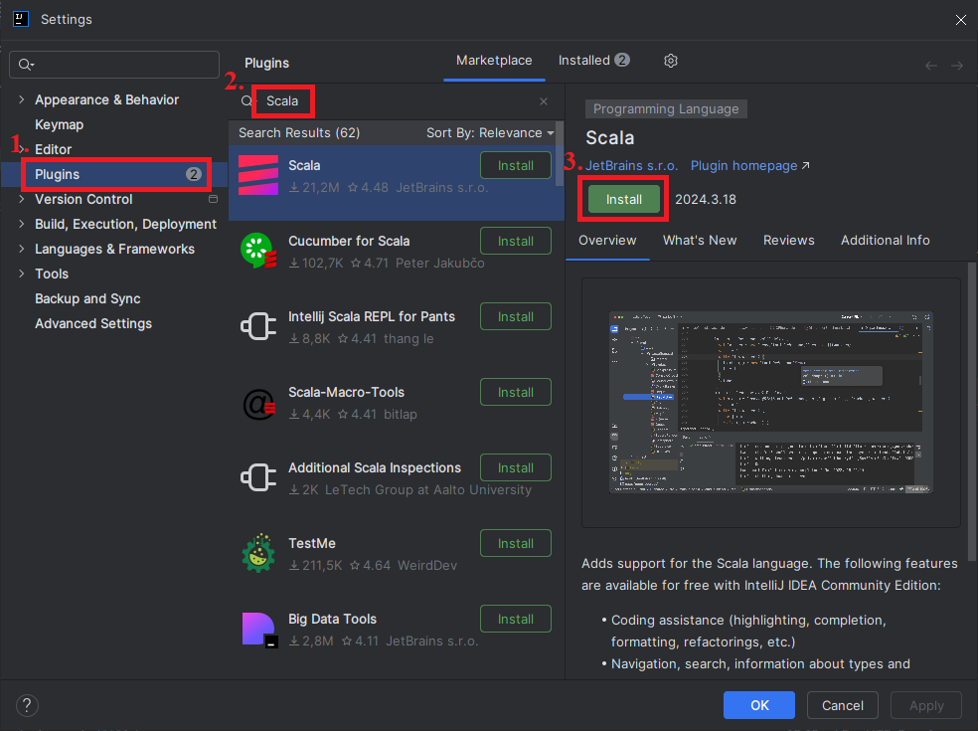Select Advanced Settings in the tree

click(93, 323)
